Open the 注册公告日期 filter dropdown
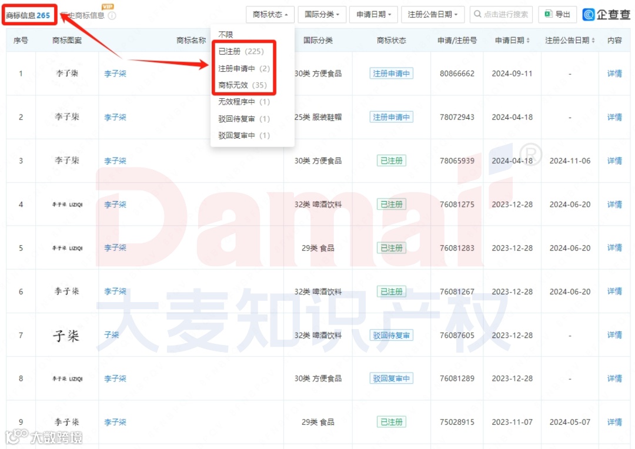Screen dimensions: 635x449 pos(433,15)
